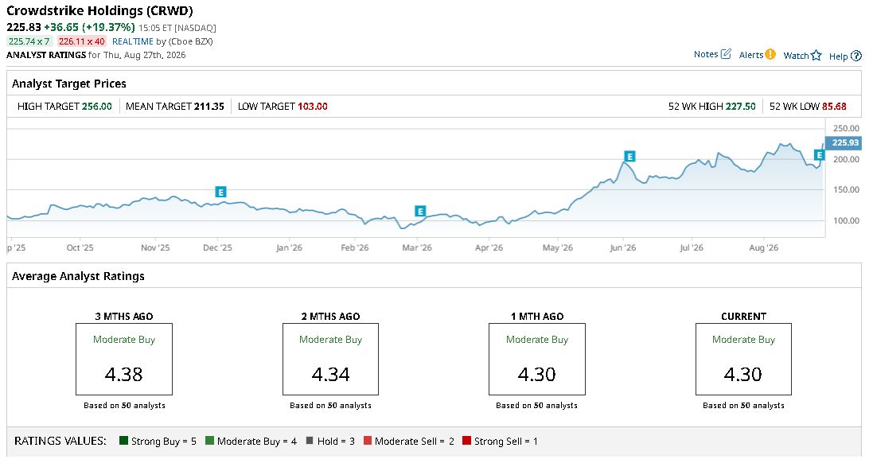
Task: Click the Crowdstrike Holdings (CRWD) title
Action: click(99, 10)
